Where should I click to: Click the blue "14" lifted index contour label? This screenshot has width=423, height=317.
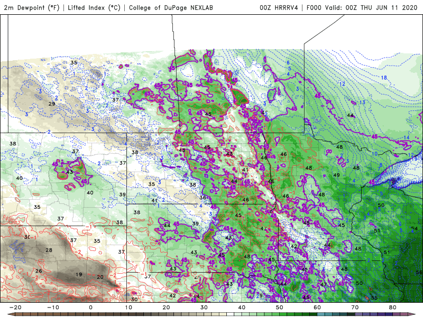[x=406, y=137]
